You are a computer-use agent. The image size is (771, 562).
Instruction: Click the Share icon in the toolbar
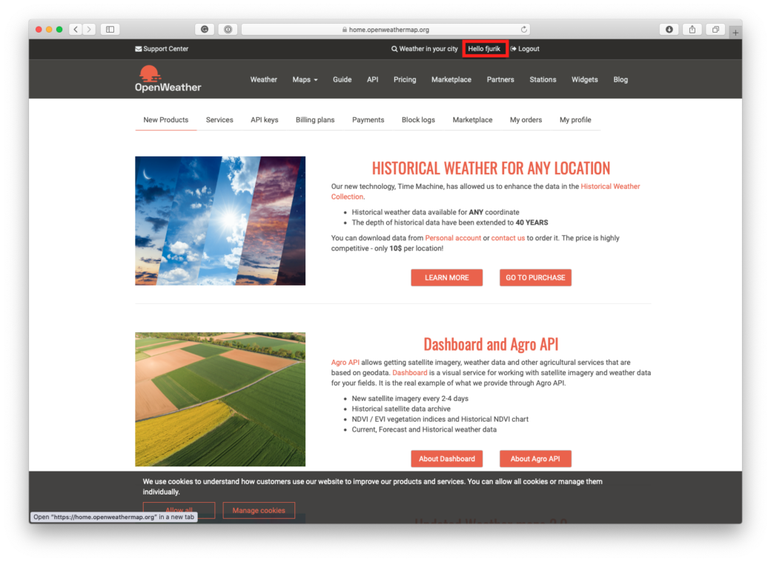[x=692, y=30]
